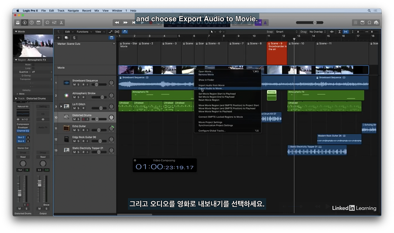Click the Duplicate Track icon
This screenshot has height=233, width=394.
click(66, 38)
